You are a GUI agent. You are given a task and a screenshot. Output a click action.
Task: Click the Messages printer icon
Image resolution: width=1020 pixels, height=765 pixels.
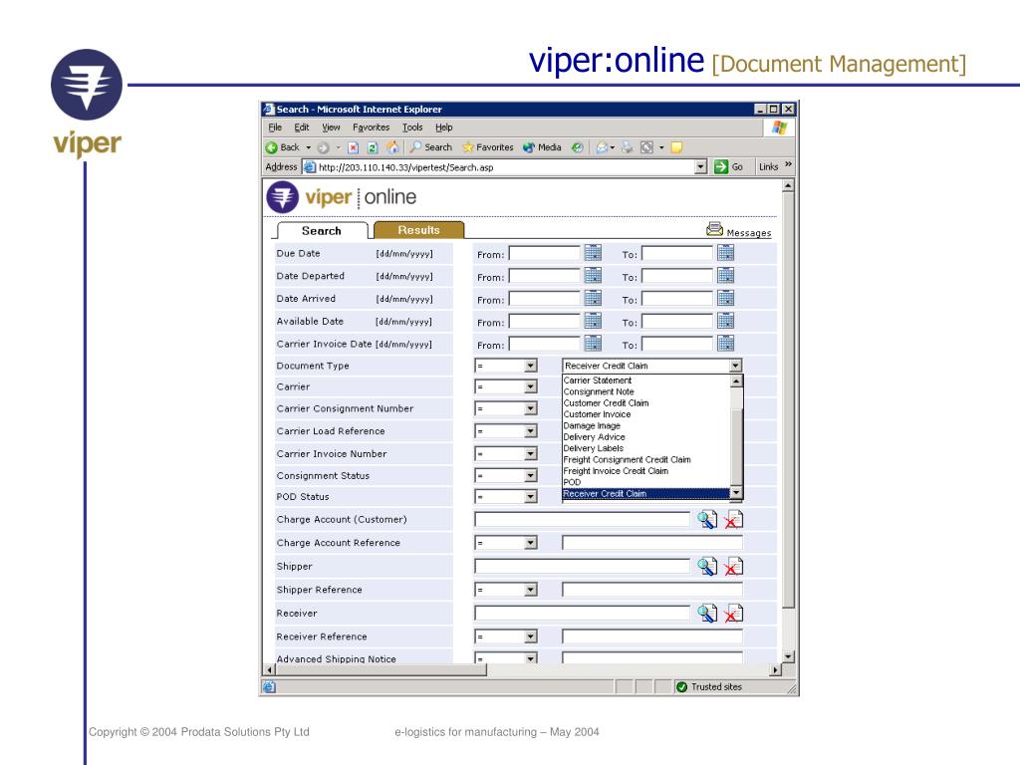pyautogui.click(x=714, y=229)
